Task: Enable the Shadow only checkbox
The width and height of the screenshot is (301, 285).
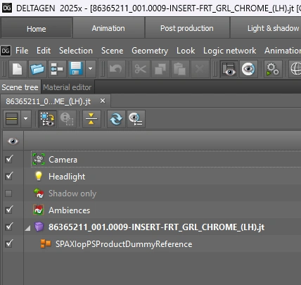Action: (8, 194)
